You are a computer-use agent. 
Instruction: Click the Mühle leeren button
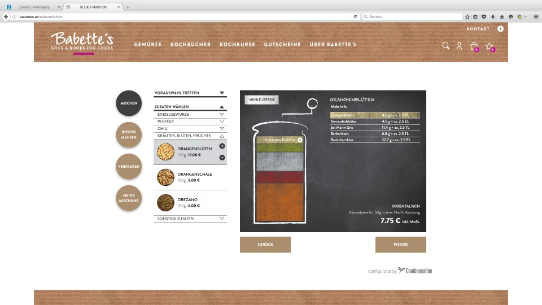[x=261, y=99]
